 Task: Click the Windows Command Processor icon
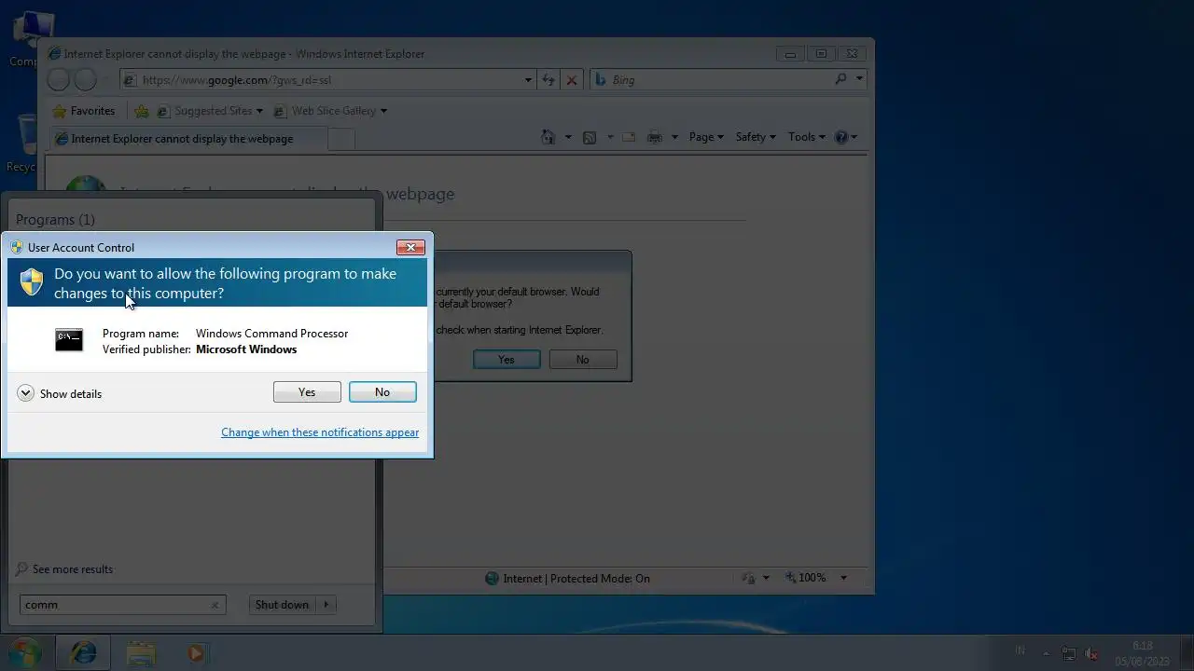[69, 340]
